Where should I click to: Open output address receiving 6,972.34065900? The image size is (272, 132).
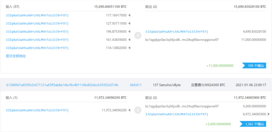pyautogui.click(x=176, y=114)
